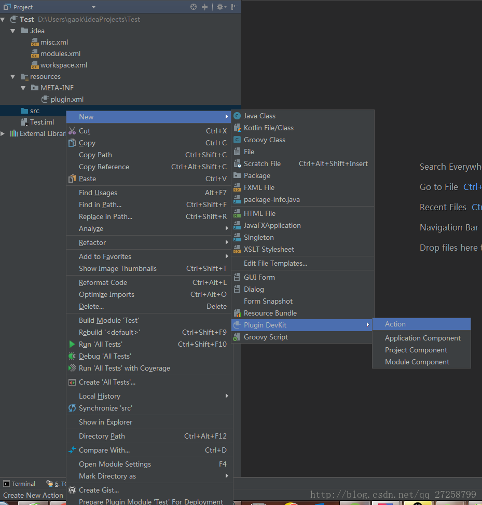This screenshot has width=482, height=505.
Task: Click the Package folder icon
Action: click(237, 175)
